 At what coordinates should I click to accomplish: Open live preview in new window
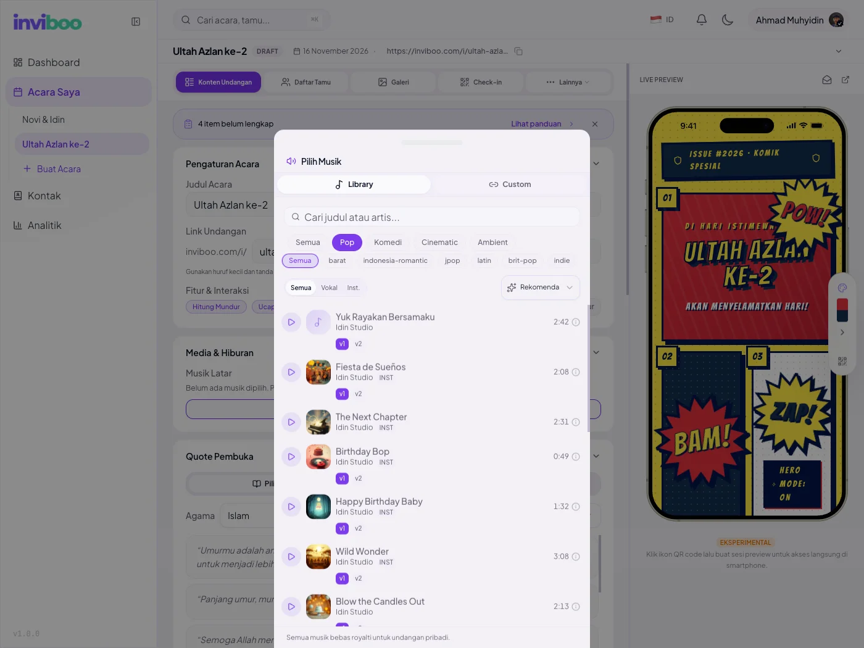click(x=845, y=80)
